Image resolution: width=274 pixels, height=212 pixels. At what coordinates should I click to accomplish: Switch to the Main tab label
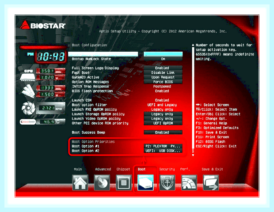[x=78, y=169]
